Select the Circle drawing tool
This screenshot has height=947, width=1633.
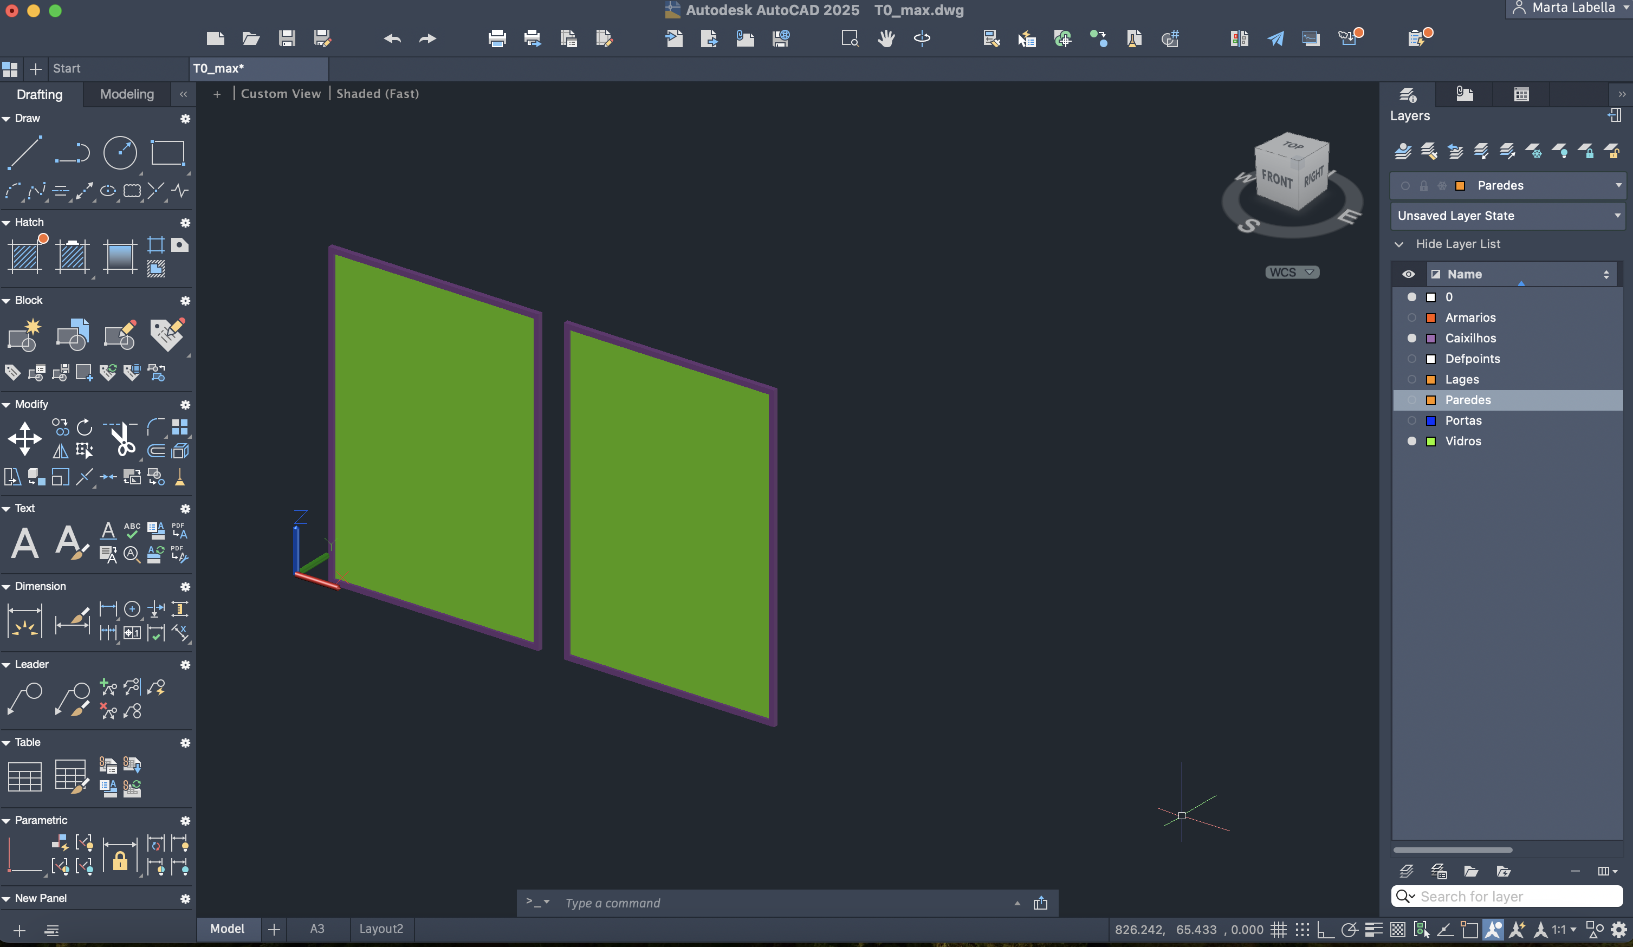click(x=120, y=153)
